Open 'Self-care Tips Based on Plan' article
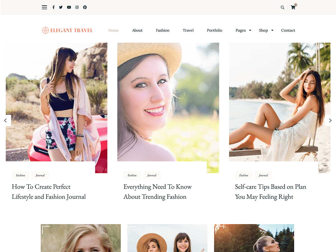 pyautogui.click(x=270, y=192)
